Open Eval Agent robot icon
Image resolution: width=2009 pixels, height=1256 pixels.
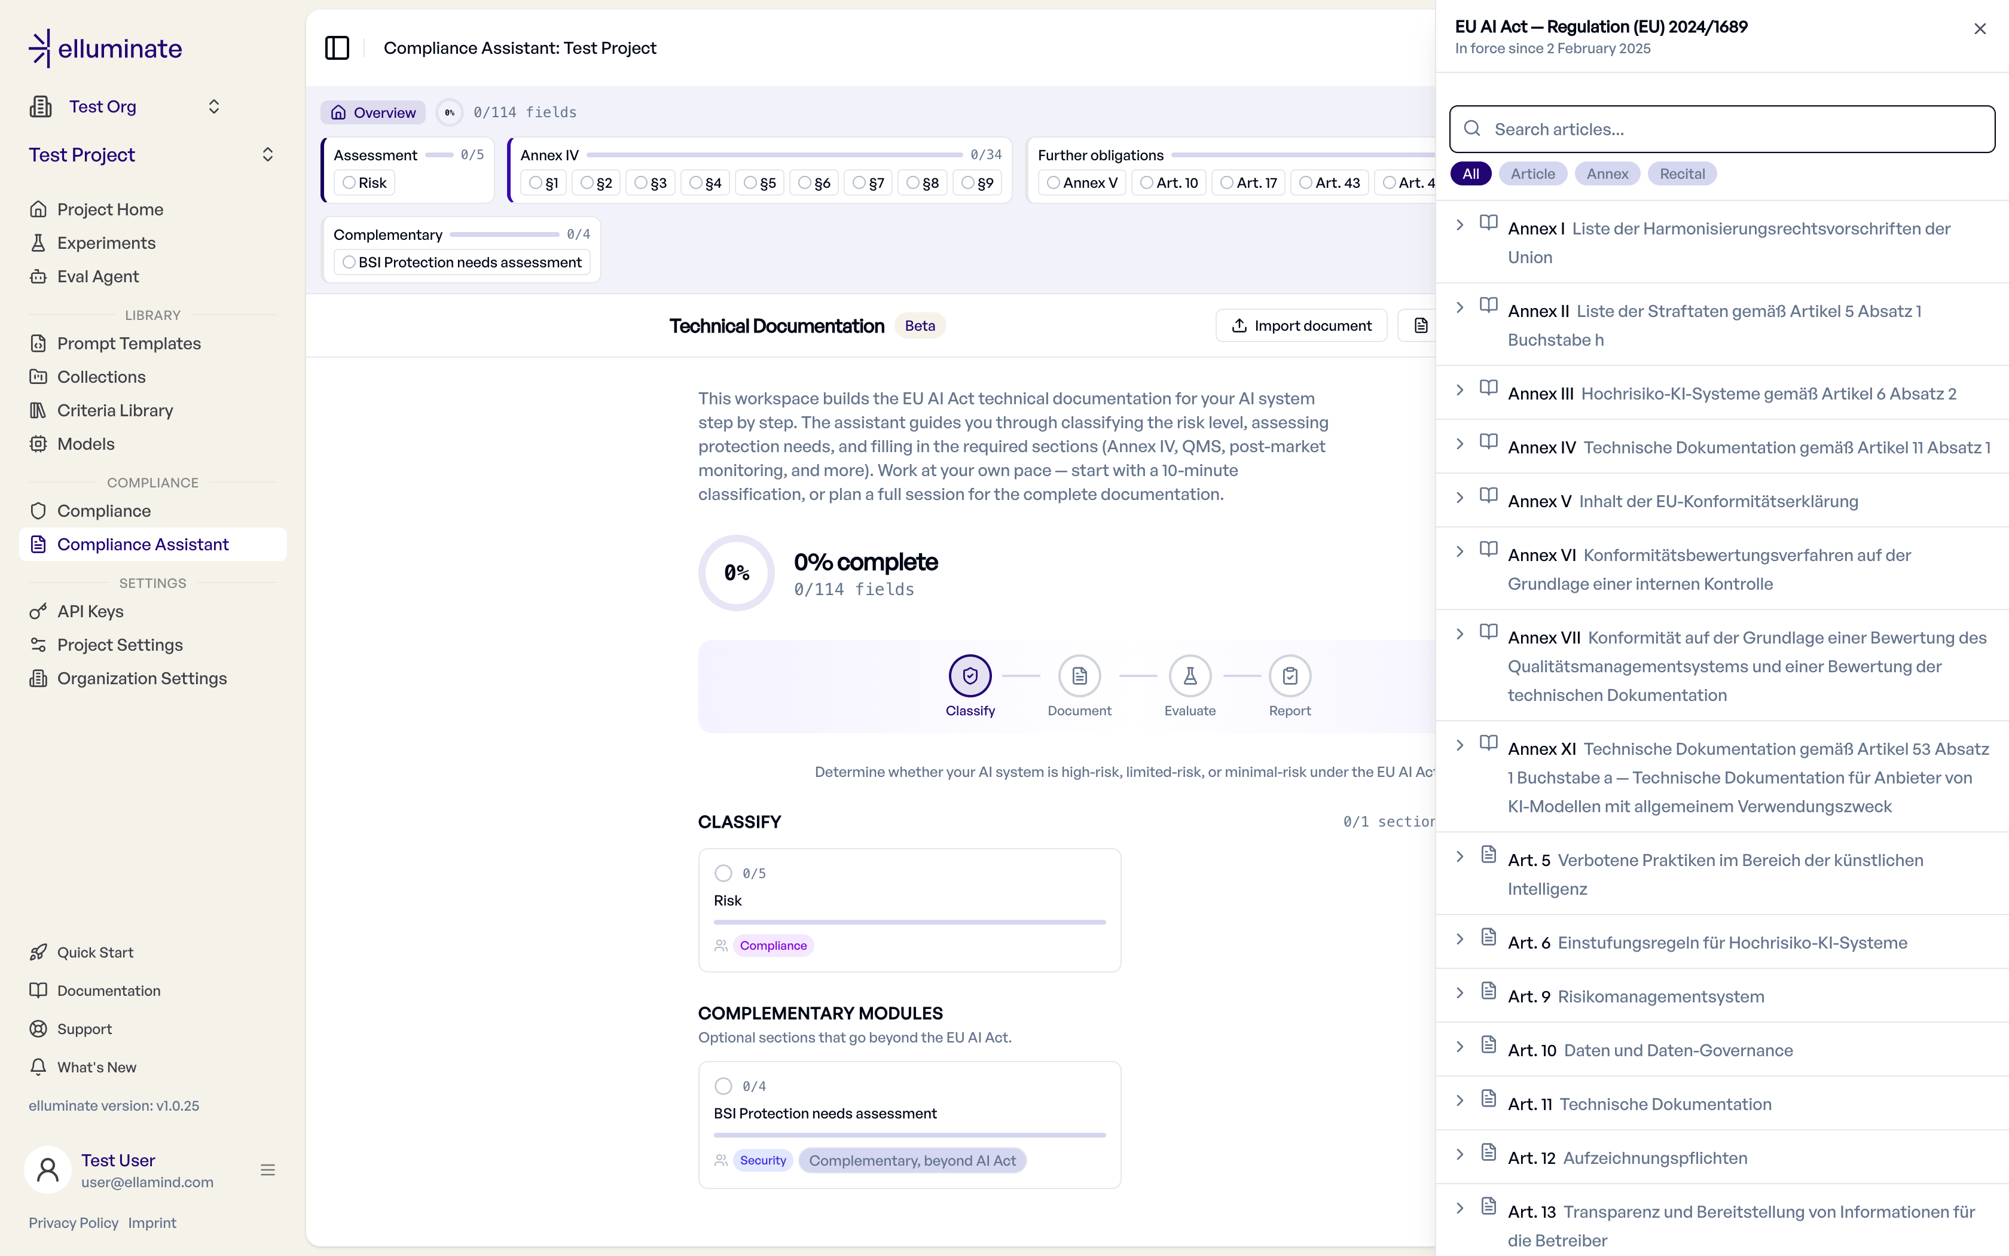[x=38, y=276]
